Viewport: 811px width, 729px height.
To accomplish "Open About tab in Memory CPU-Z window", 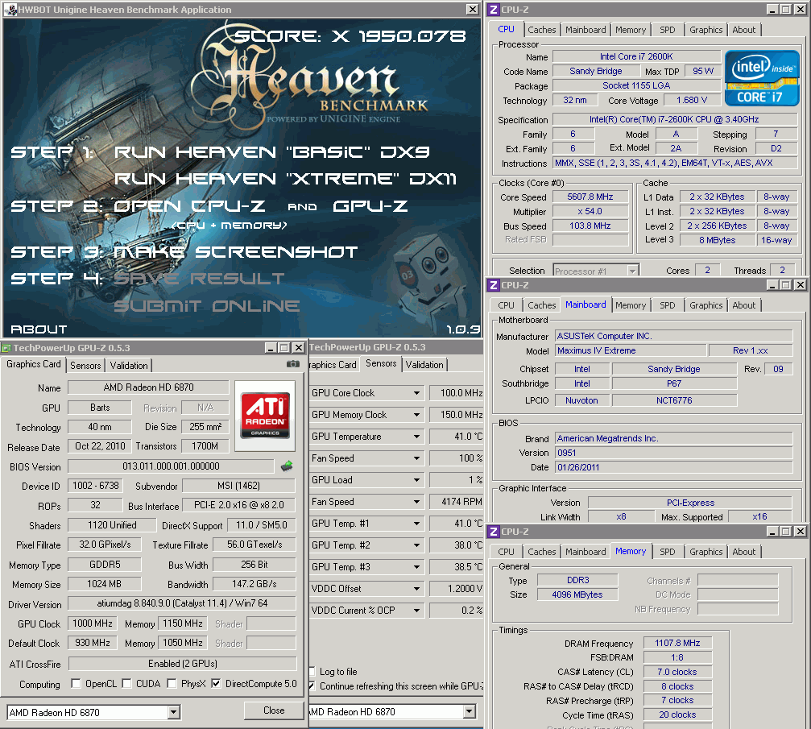I will (x=744, y=552).
